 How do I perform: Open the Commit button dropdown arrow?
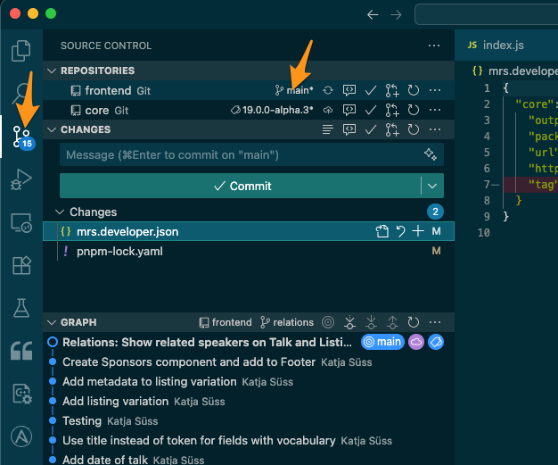click(432, 186)
